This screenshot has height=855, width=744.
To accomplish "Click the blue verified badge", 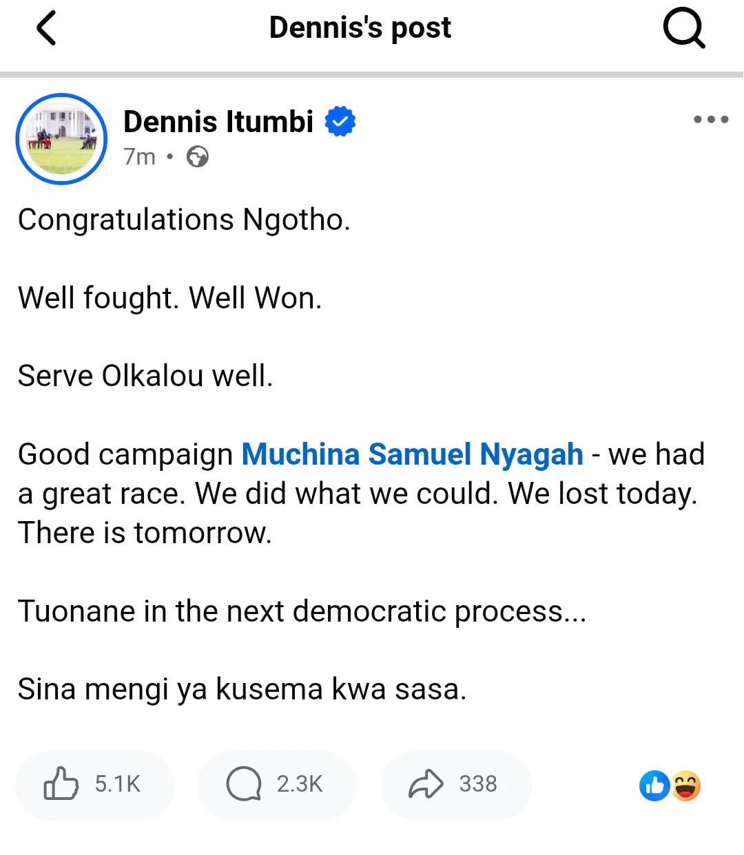I will click(x=340, y=122).
